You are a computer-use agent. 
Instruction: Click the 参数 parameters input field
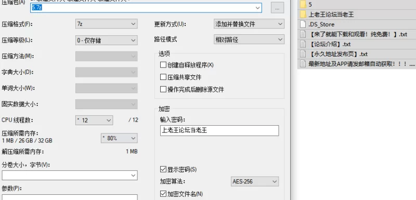tap(70, 197)
